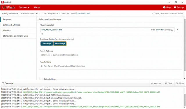Click the Load Image button

coord(46,44)
